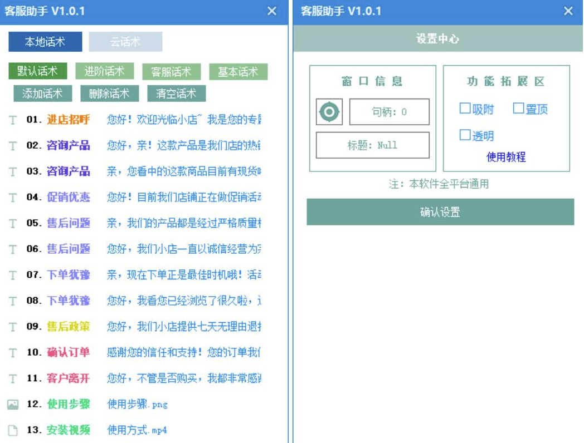
Task: Toggle the 透明 checkbox
Action: tap(465, 135)
